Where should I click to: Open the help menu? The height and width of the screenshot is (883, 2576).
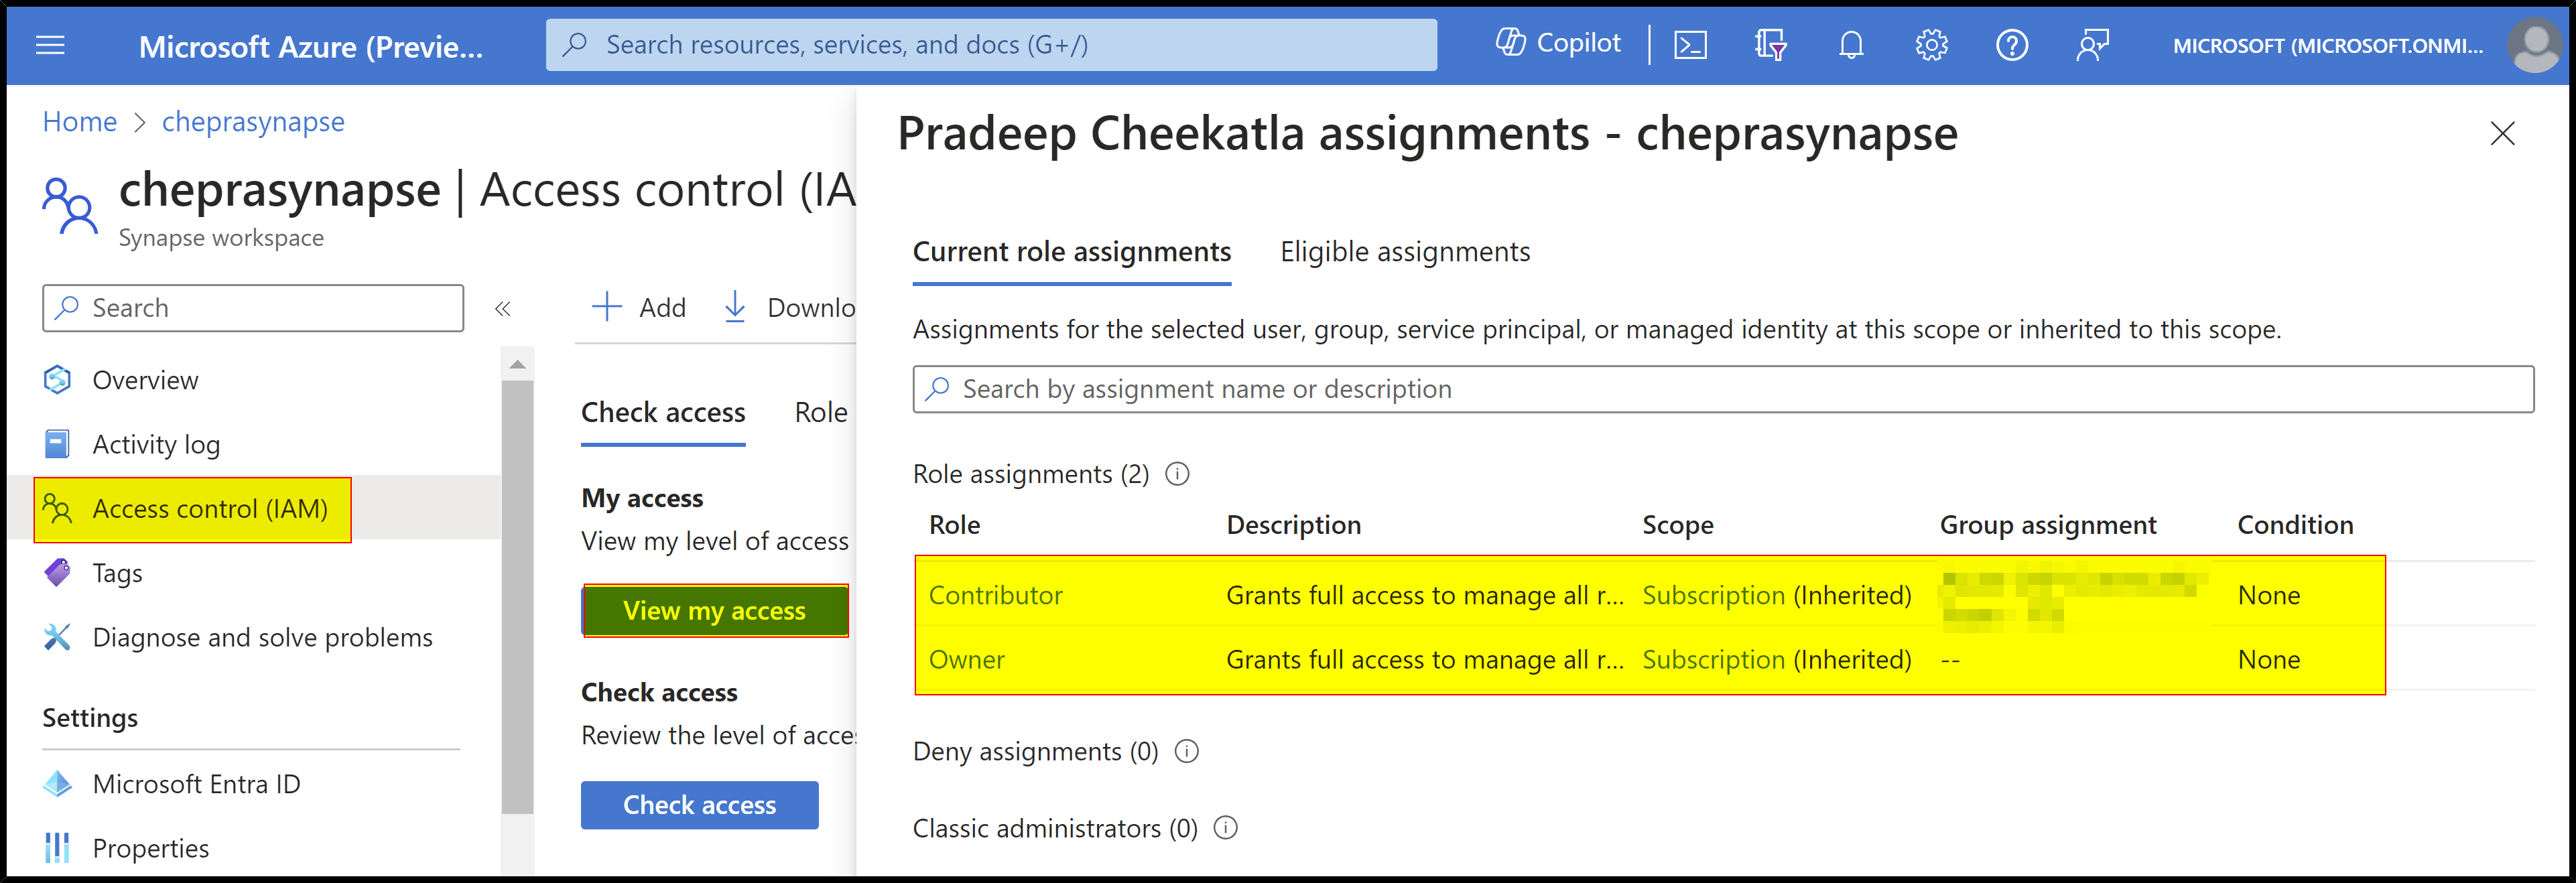pyautogui.click(x=2012, y=45)
